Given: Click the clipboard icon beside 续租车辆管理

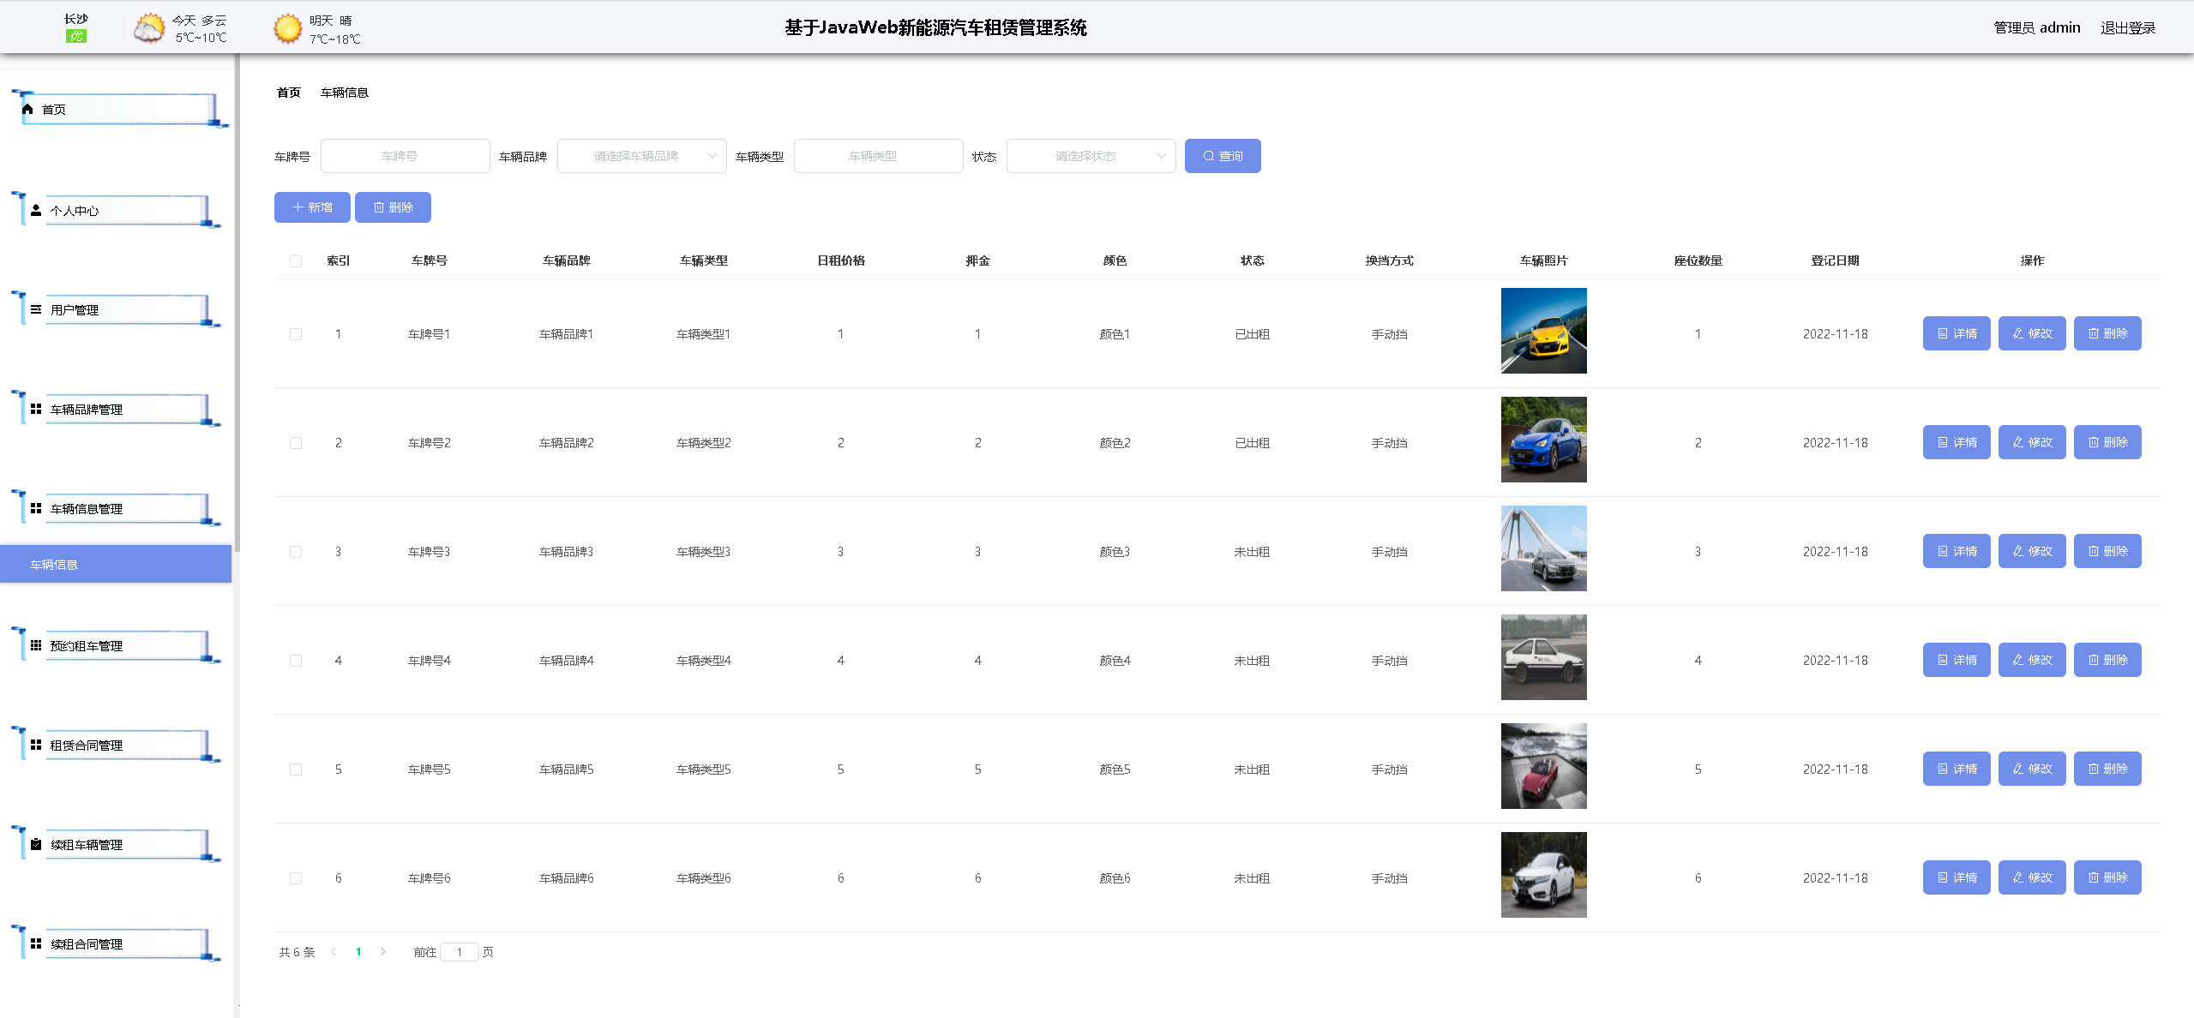Looking at the screenshot, I should pos(36,844).
